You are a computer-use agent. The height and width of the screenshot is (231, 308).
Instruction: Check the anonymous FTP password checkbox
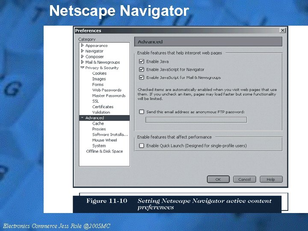tap(142, 112)
